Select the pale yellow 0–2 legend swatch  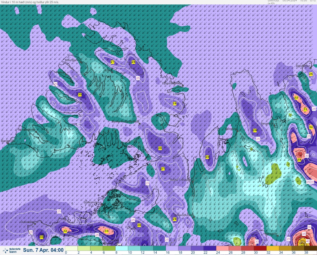(x=71, y=248)
